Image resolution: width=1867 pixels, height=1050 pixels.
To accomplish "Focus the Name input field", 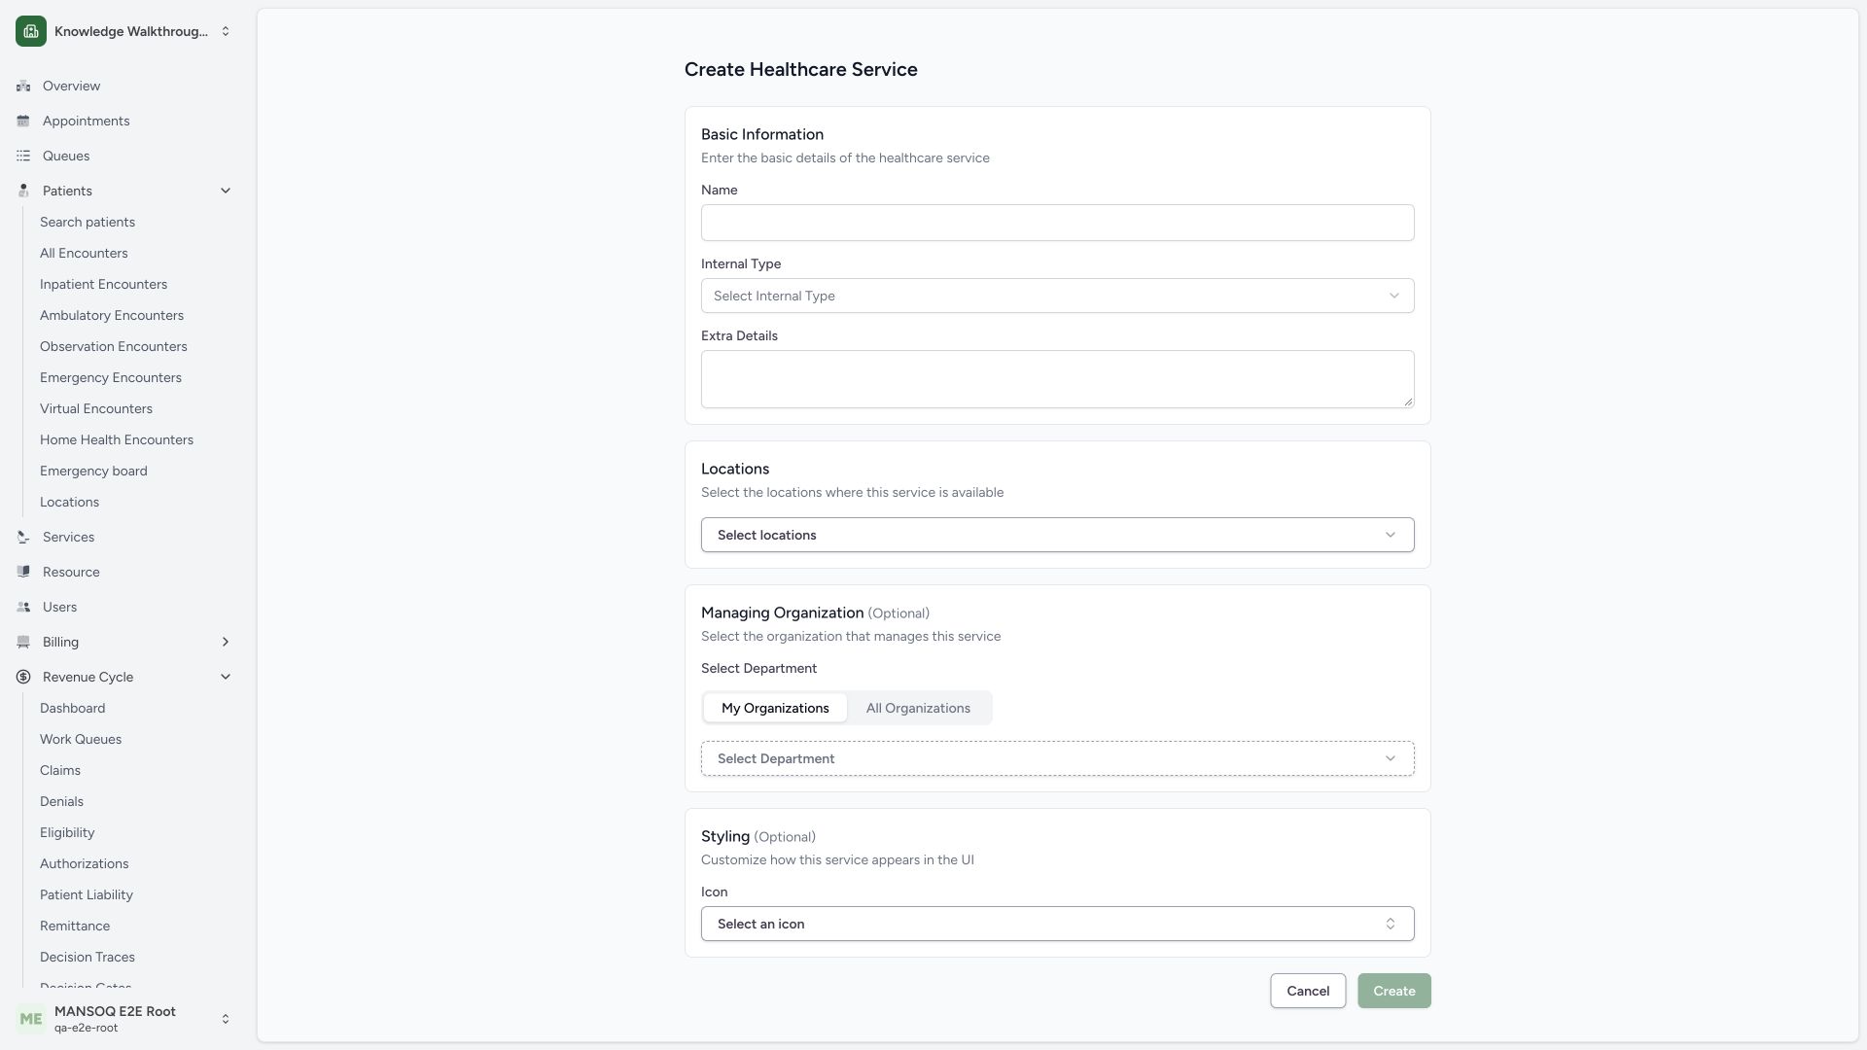I will pyautogui.click(x=1057, y=223).
